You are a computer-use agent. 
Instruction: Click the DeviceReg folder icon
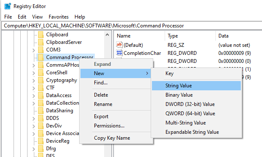41,141
